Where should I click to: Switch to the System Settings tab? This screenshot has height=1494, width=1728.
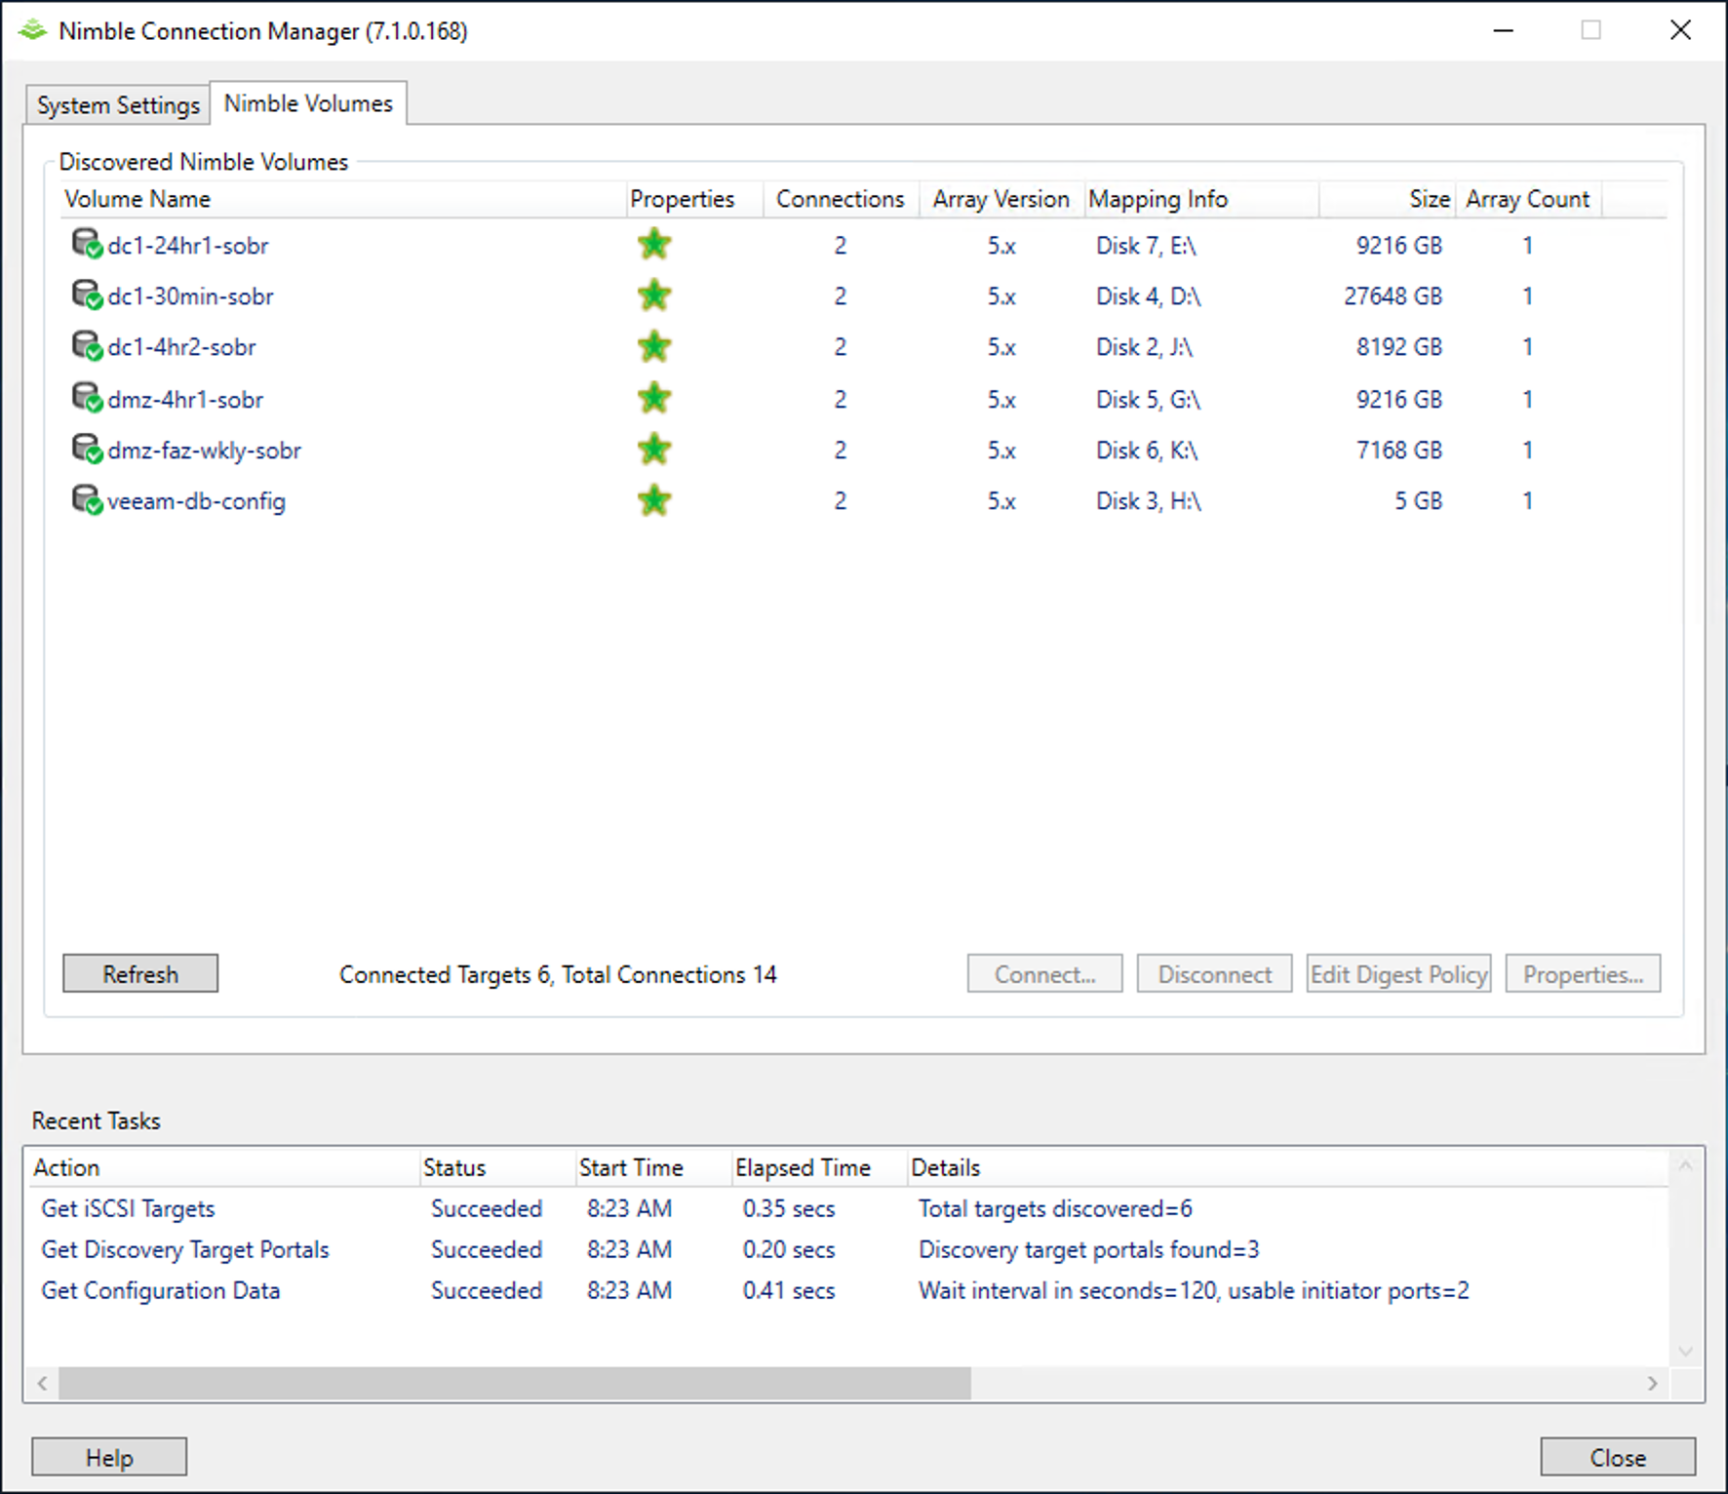coord(118,104)
